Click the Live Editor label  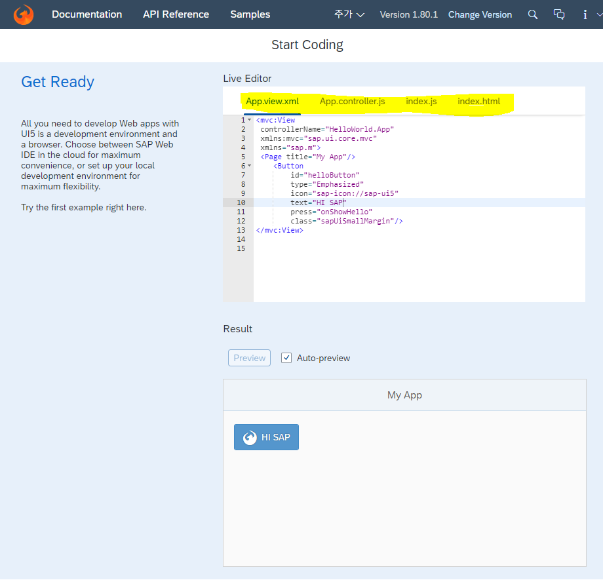tap(247, 79)
